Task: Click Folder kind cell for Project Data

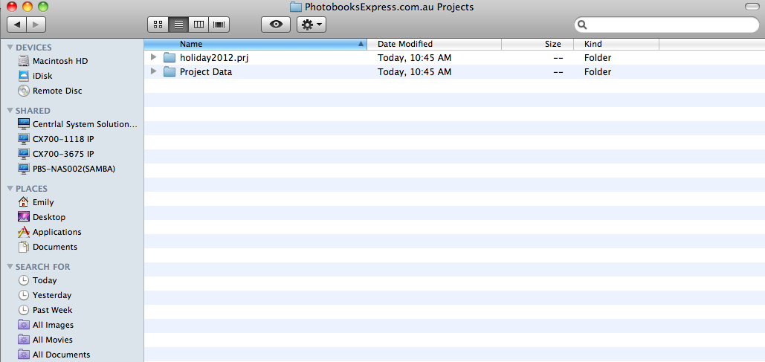Action: pyautogui.click(x=598, y=71)
